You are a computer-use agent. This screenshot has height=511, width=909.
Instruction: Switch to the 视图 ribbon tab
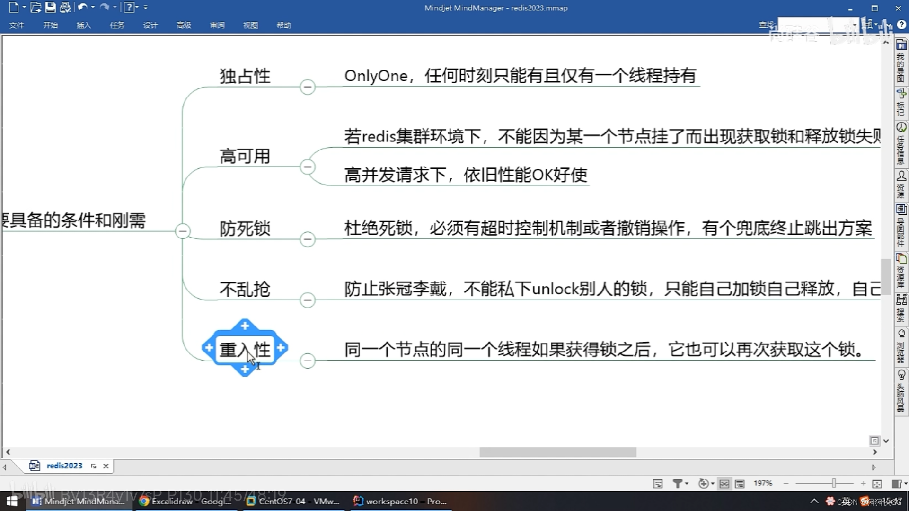pyautogui.click(x=250, y=25)
